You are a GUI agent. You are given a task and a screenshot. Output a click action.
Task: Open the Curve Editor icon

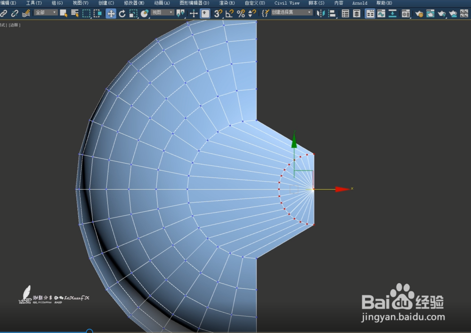(381, 13)
